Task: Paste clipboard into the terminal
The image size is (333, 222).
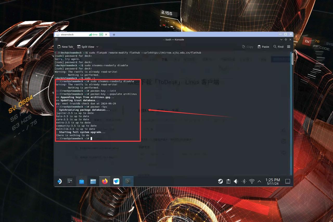Action: (x=263, y=47)
